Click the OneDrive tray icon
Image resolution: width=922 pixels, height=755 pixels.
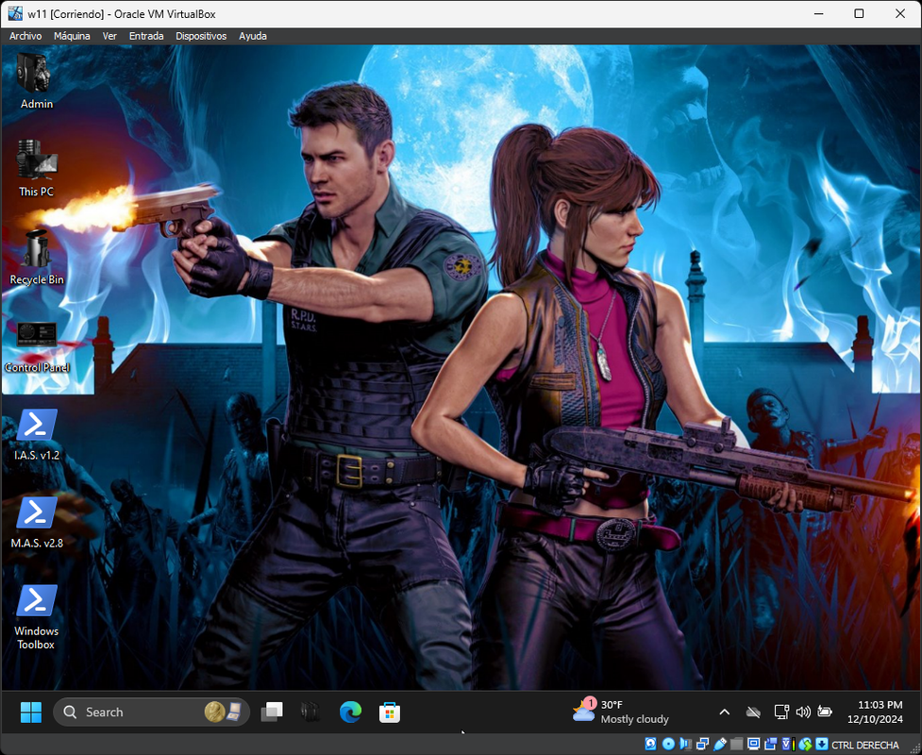753,713
